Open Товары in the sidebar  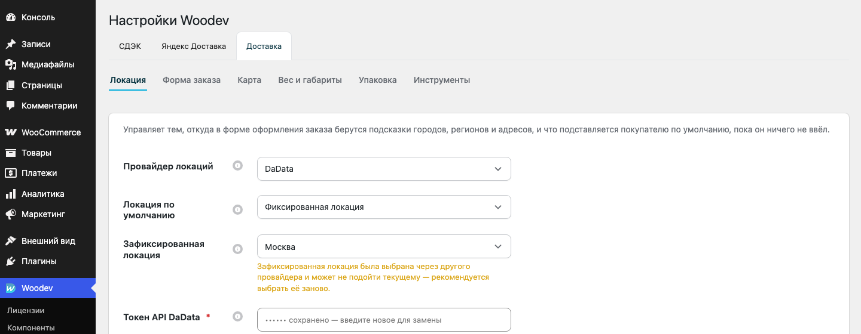pyautogui.click(x=48, y=153)
